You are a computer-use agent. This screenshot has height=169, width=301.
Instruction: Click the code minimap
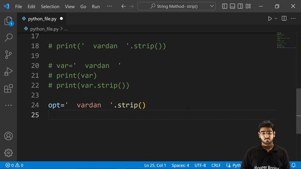[285, 40]
